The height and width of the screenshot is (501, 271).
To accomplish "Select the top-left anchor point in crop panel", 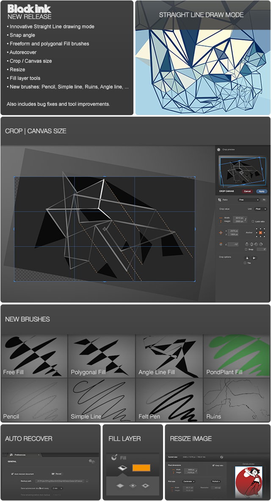I will tap(257, 229).
